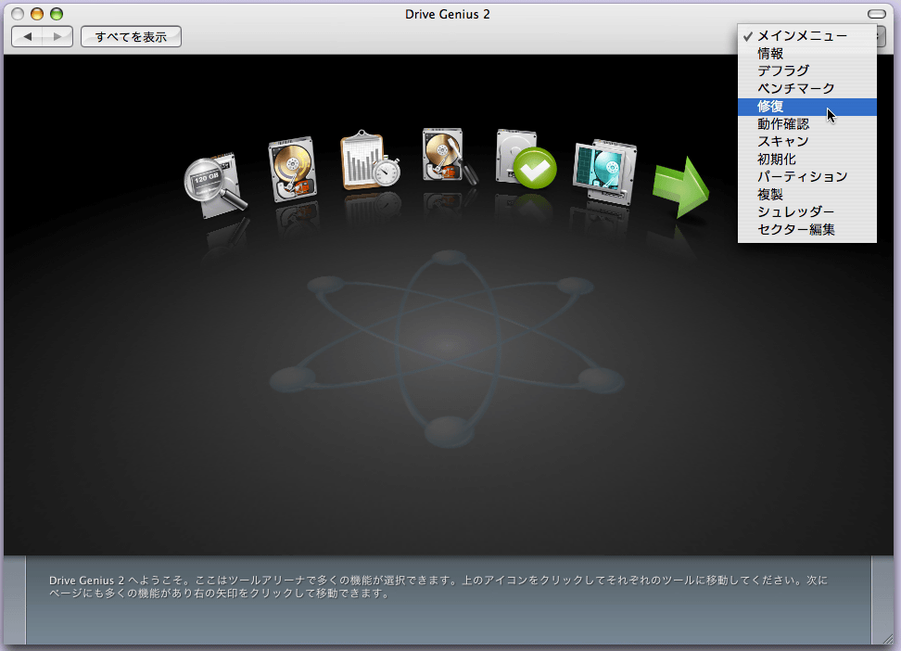Choose パーティション from the popup menu

[807, 176]
